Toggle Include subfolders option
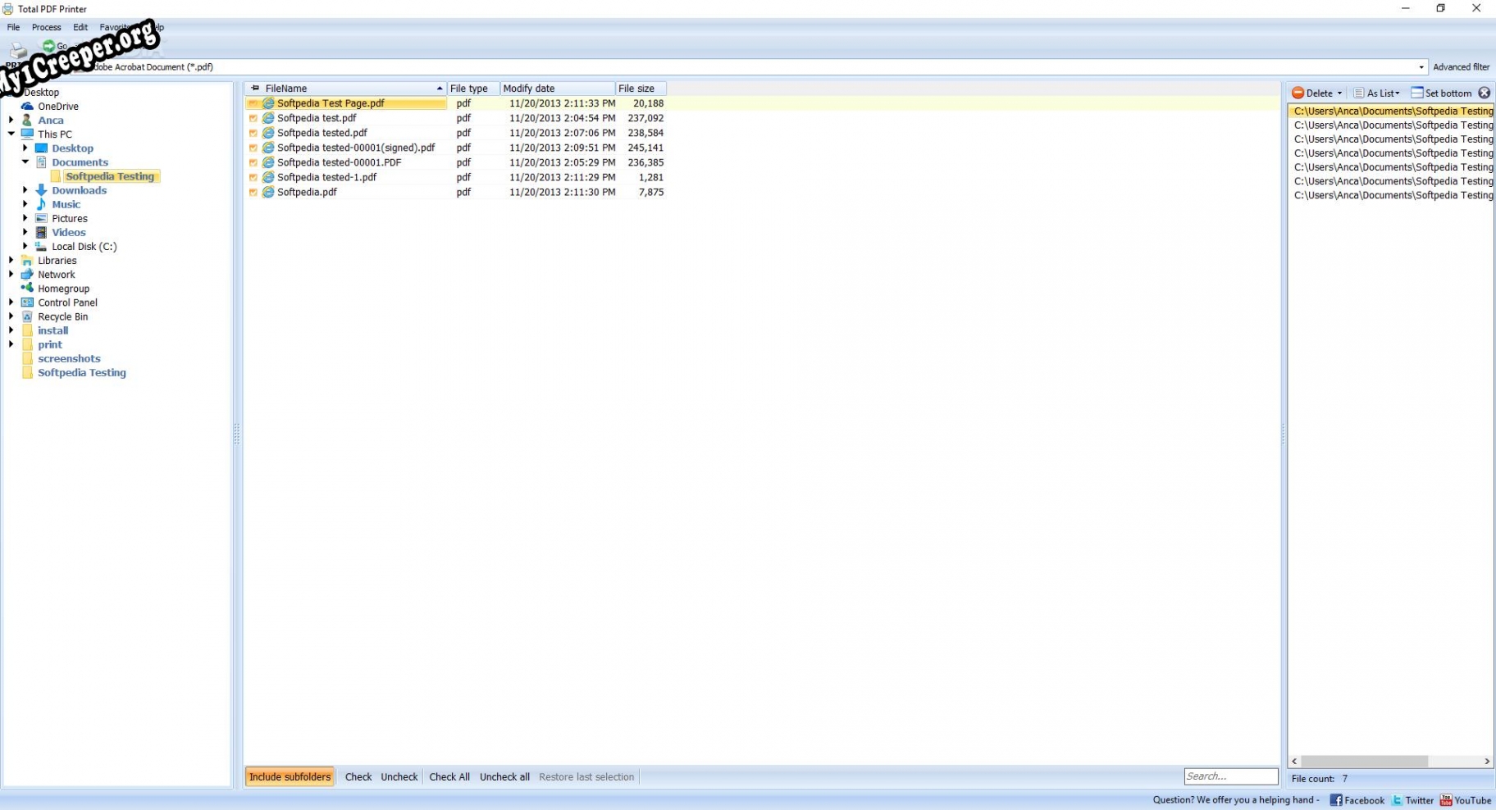 [x=290, y=777]
